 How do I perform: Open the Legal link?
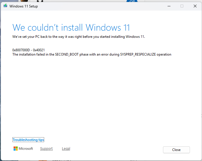tap(66, 149)
